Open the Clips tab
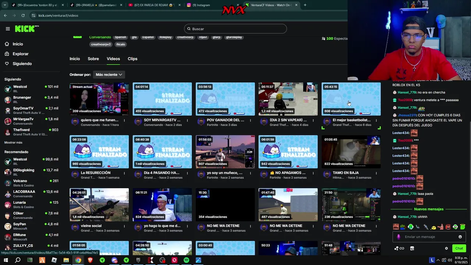Screen dimensions: 471x265 coord(132,59)
